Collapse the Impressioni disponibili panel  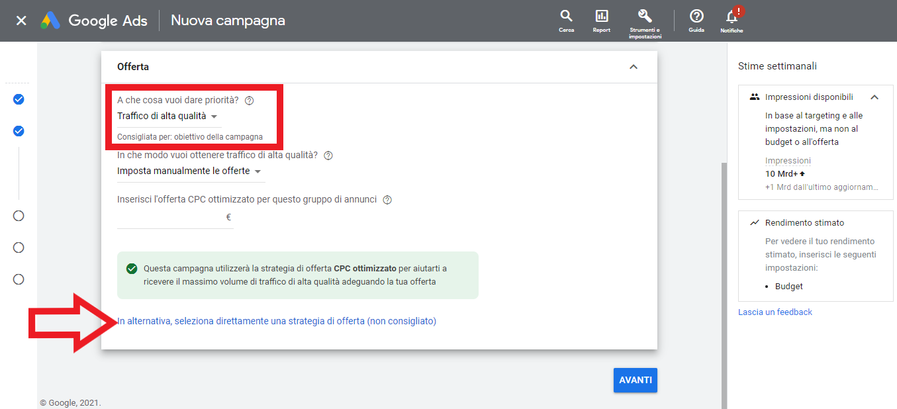pyautogui.click(x=874, y=97)
